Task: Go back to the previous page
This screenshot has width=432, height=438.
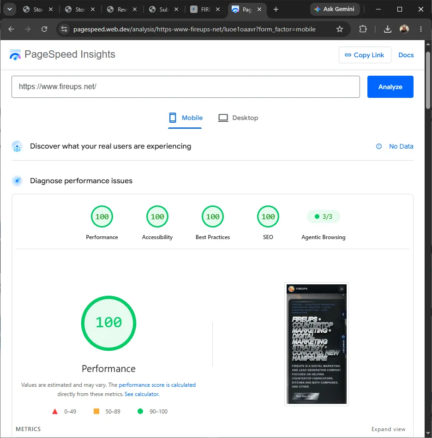Action: [11, 29]
